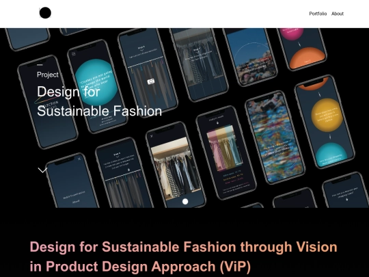Viewport: 369px width, 277px height.
Task: Click the phone mockup with yellow circle
Action: point(325,122)
